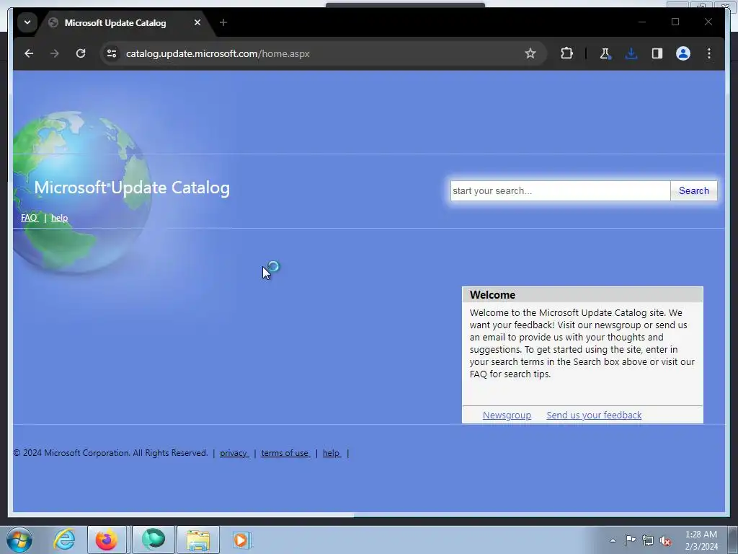The image size is (738, 554).
Task: Open the Windows Start menu orb
Action: pyautogui.click(x=19, y=540)
